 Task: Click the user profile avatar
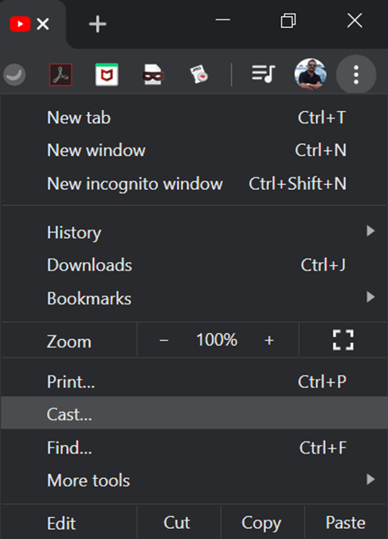(310, 75)
